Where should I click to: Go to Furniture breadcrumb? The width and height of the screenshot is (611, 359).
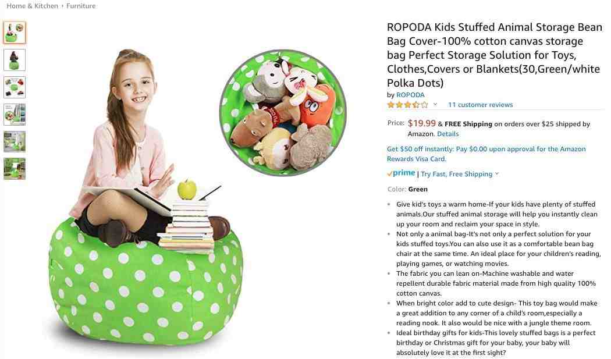click(81, 6)
